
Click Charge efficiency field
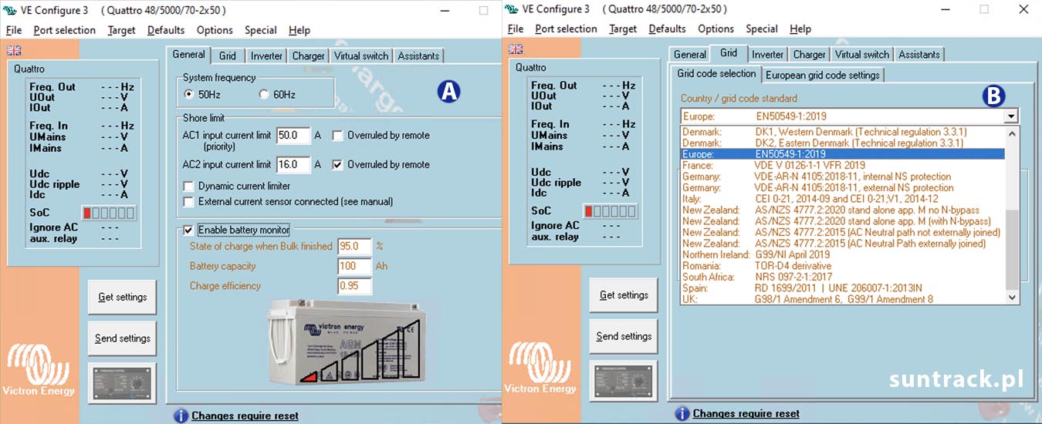tap(355, 286)
